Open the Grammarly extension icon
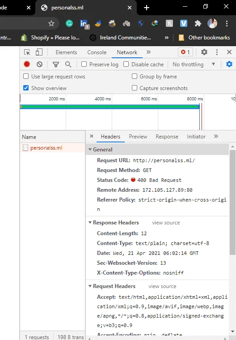 69,23
